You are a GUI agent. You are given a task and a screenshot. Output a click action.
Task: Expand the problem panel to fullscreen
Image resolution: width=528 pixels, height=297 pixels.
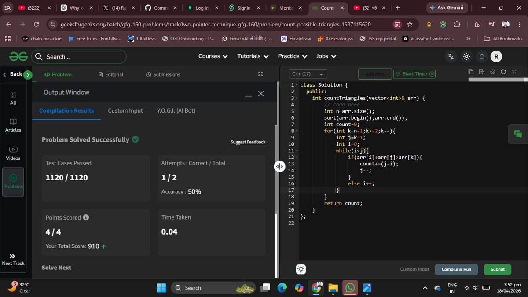click(x=260, y=74)
